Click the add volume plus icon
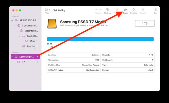This screenshot has height=103, width=169. click(96, 10)
